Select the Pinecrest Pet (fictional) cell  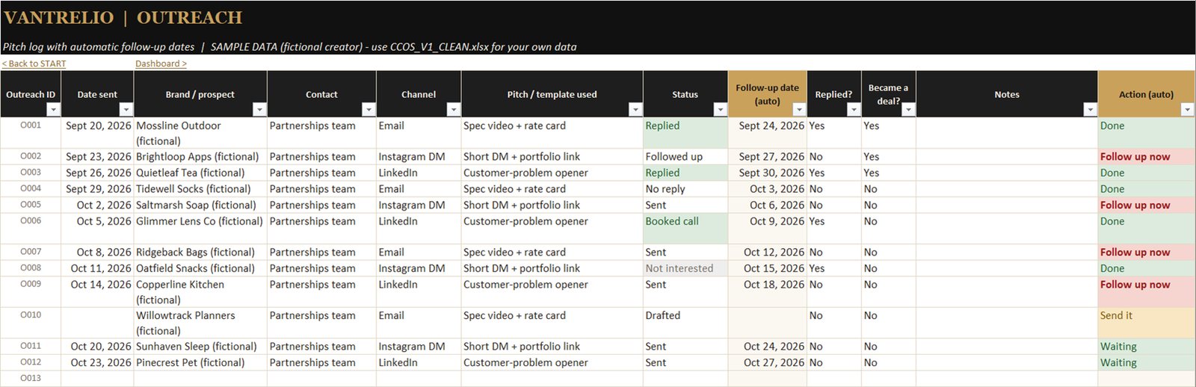pos(200,362)
